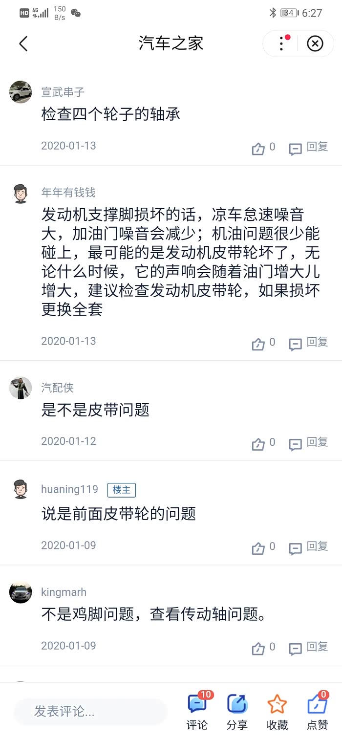Like 宣武串子's comment with thumbs-up

(258, 148)
